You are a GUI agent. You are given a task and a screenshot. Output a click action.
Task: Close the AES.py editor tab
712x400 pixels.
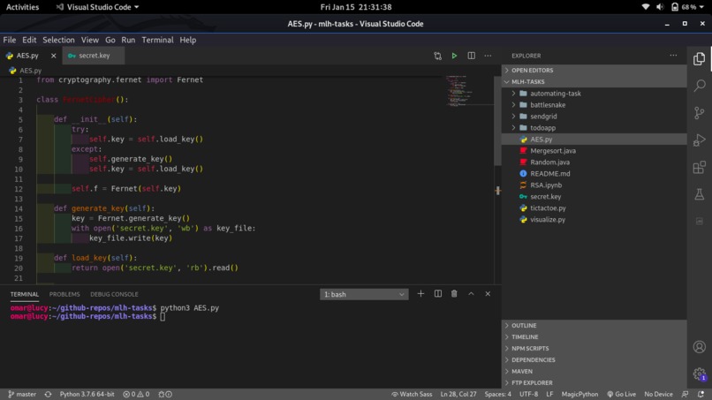click(54, 56)
